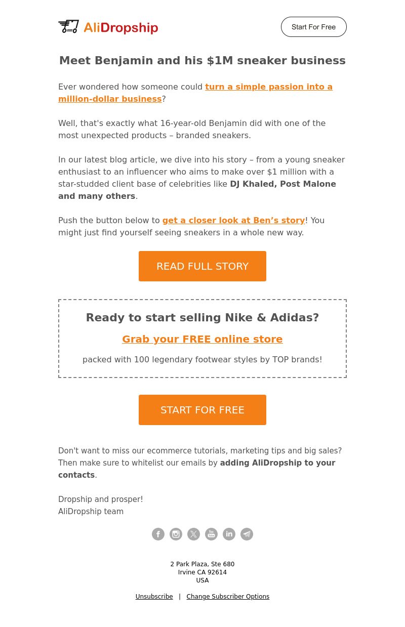This screenshot has width=405, height=627.
Task: Click the LinkedIn social icon
Action: (229, 534)
